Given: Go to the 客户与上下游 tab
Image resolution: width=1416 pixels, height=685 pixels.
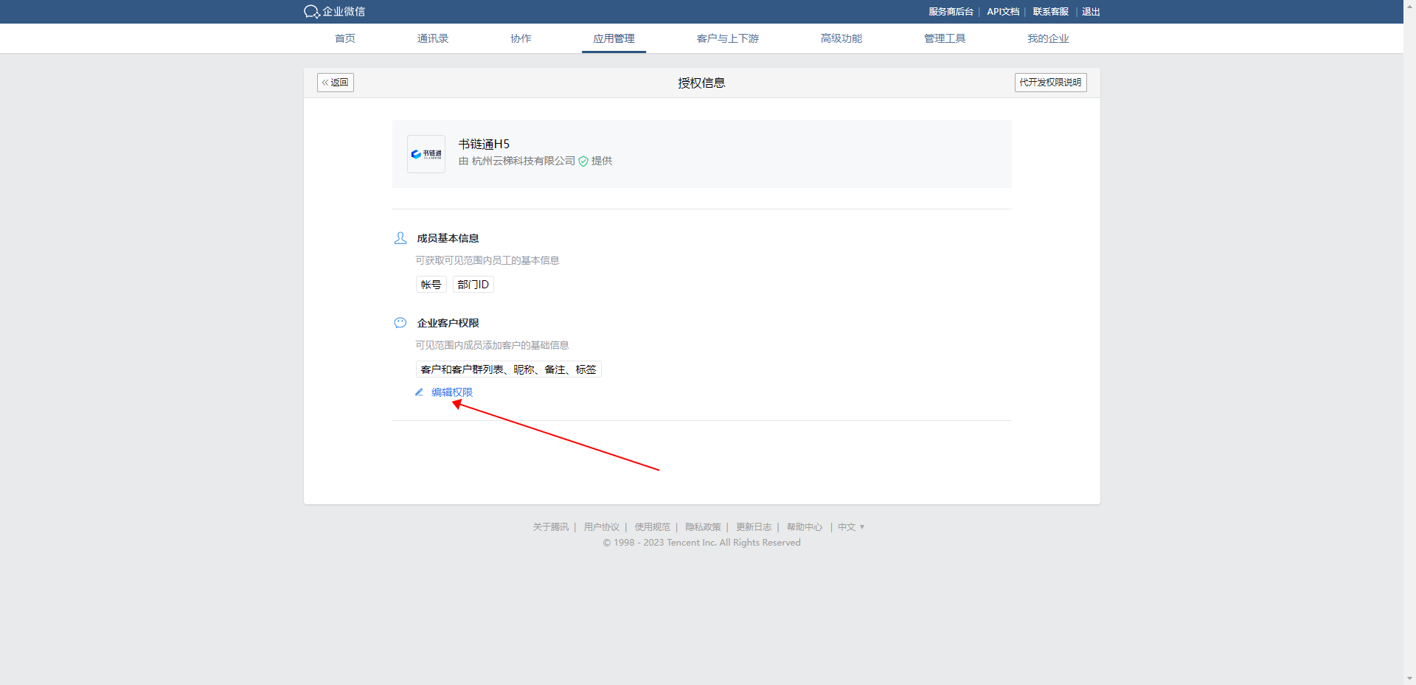Looking at the screenshot, I should 728,38.
